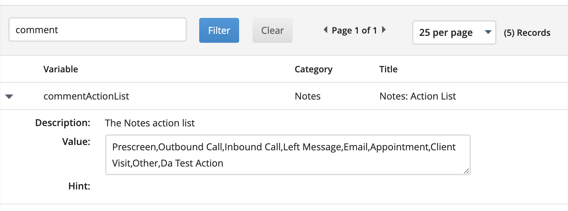The width and height of the screenshot is (568, 211).
Task: Select the commentActionList variable name
Action: 86,96
